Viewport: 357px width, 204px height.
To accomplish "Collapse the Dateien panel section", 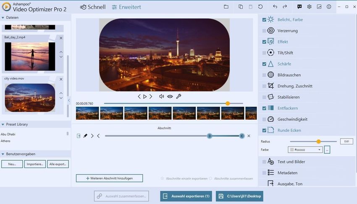I will point(3,18).
